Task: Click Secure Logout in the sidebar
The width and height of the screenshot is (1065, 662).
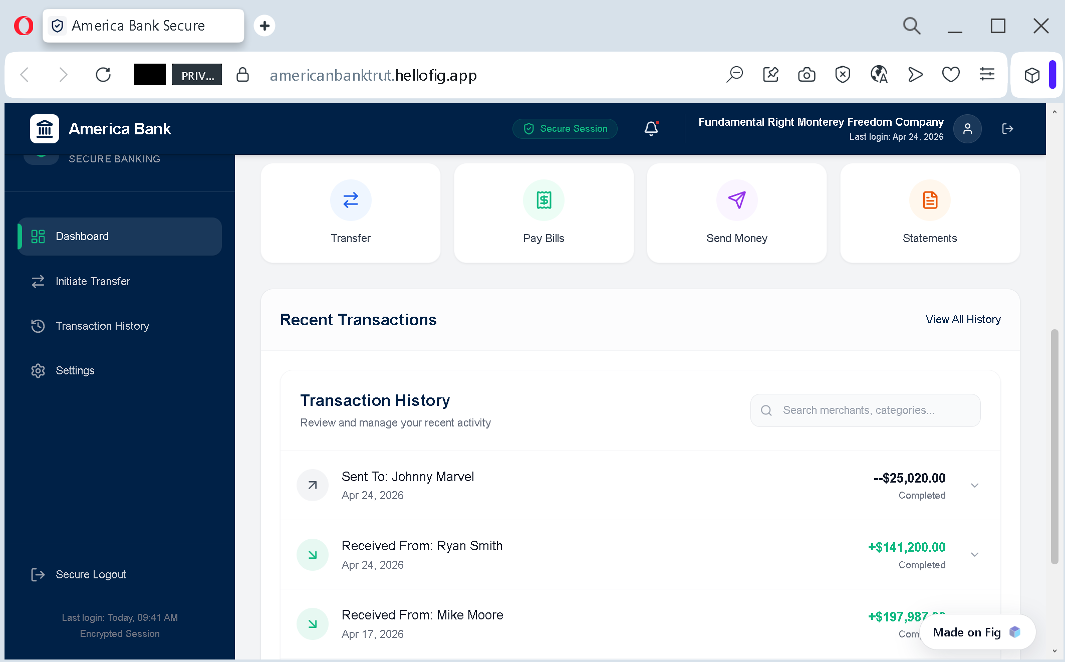Action: click(x=90, y=574)
